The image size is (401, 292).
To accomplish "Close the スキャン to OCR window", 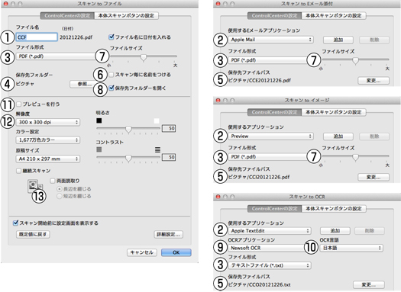I will (218, 197).
